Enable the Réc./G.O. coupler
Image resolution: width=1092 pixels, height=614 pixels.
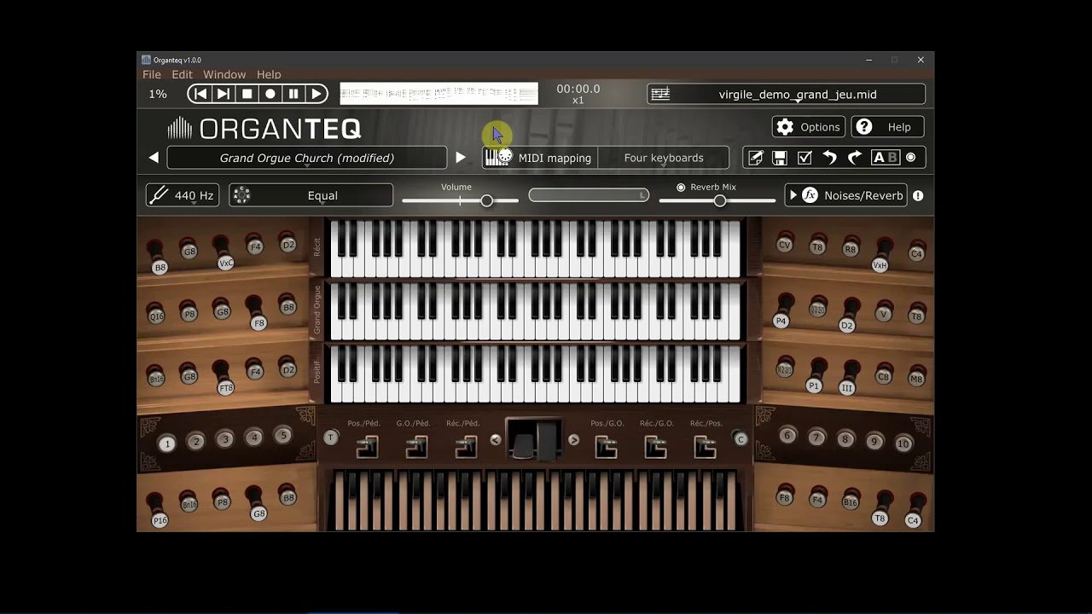point(655,446)
